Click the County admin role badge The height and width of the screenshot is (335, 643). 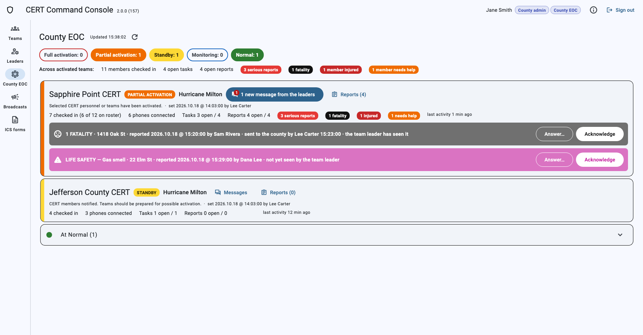(532, 10)
